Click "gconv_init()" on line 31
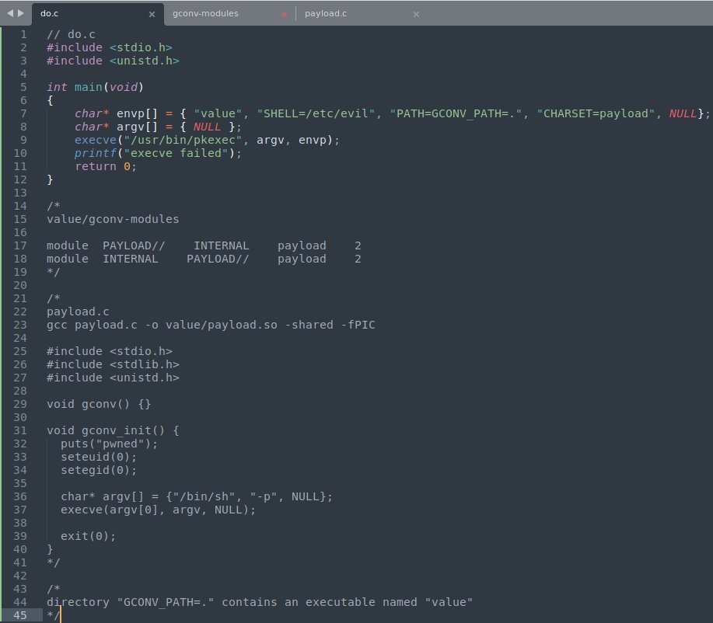Image resolution: width=713 pixels, height=623 pixels. [x=123, y=430]
